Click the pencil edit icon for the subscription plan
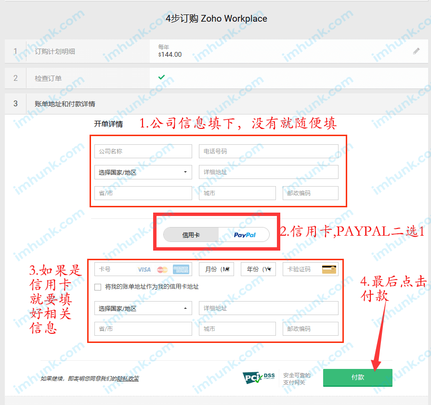The width and height of the screenshot is (431, 405). point(416,51)
